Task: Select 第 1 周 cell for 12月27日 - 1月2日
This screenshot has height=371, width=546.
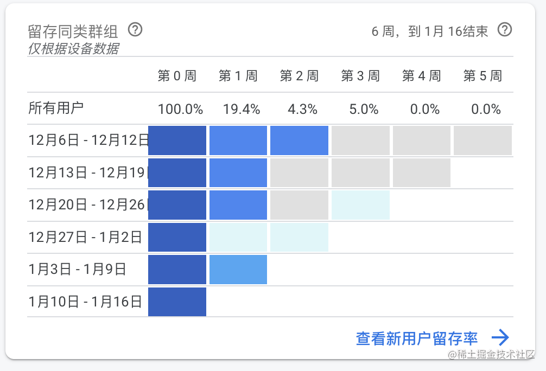Action: (x=238, y=238)
